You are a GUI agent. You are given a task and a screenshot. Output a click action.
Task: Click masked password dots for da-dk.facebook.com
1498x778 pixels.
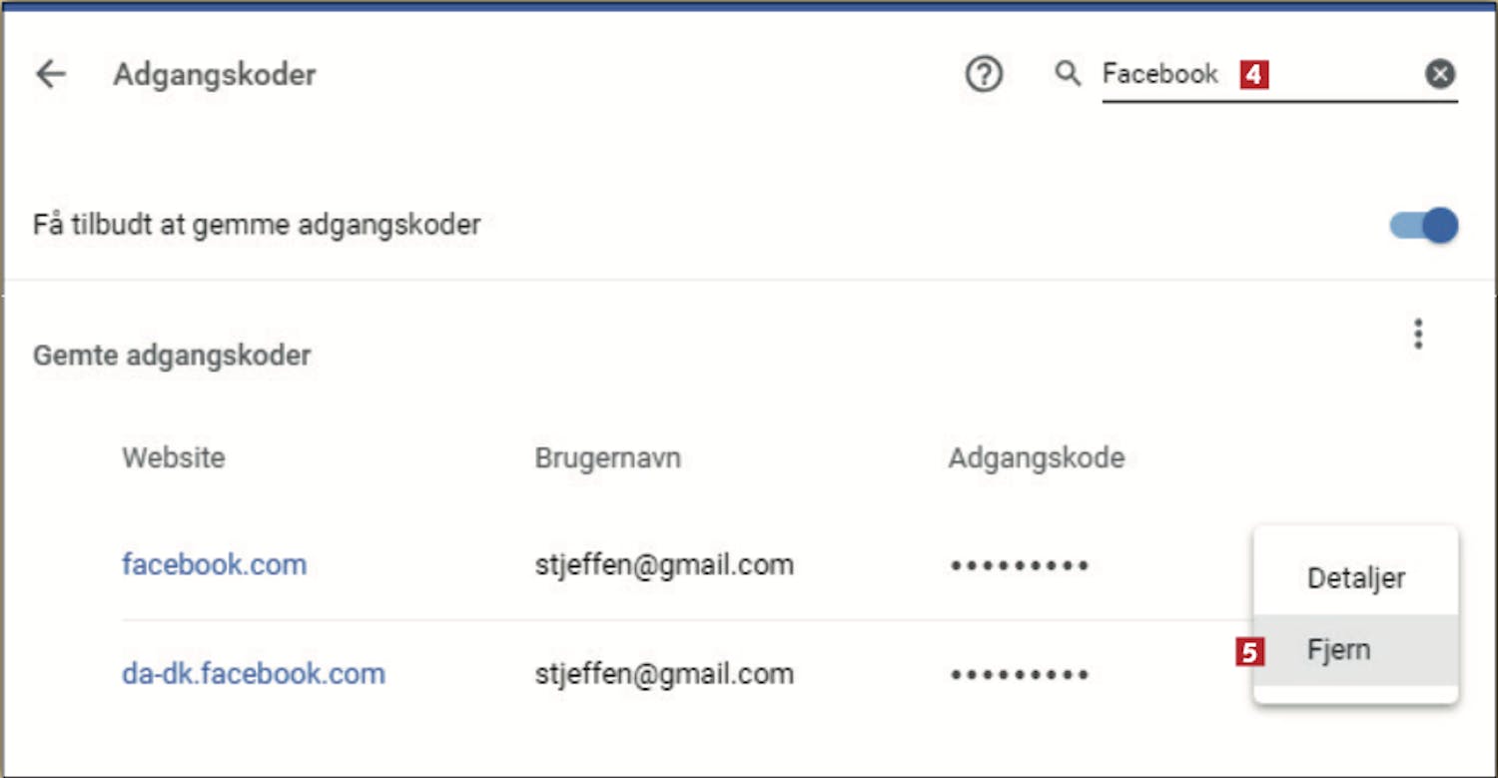1019,674
